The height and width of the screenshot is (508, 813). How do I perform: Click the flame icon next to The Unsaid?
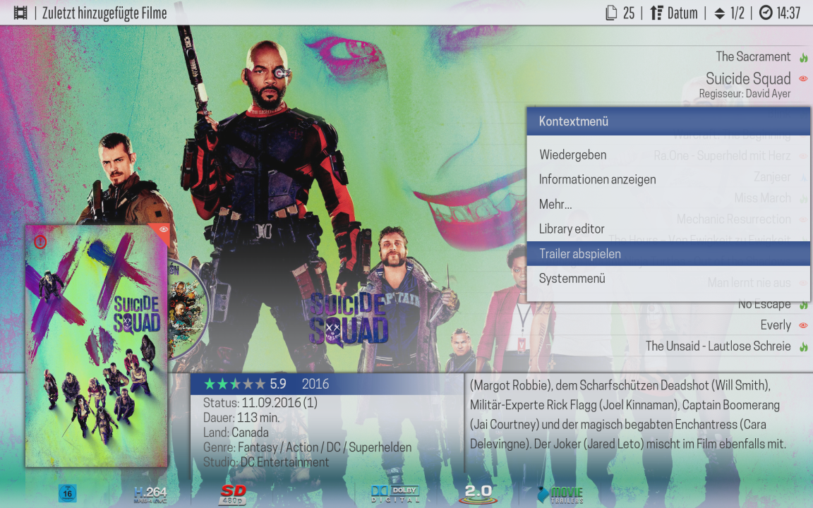click(803, 347)
